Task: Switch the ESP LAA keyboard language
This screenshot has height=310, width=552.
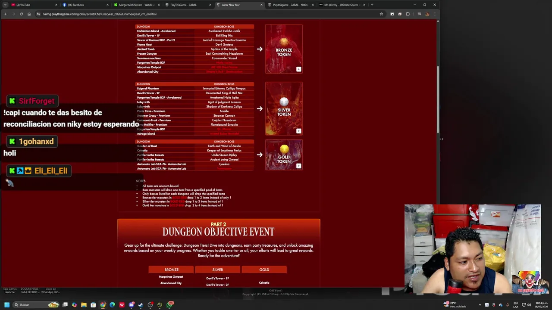Action: click(515, 305)
